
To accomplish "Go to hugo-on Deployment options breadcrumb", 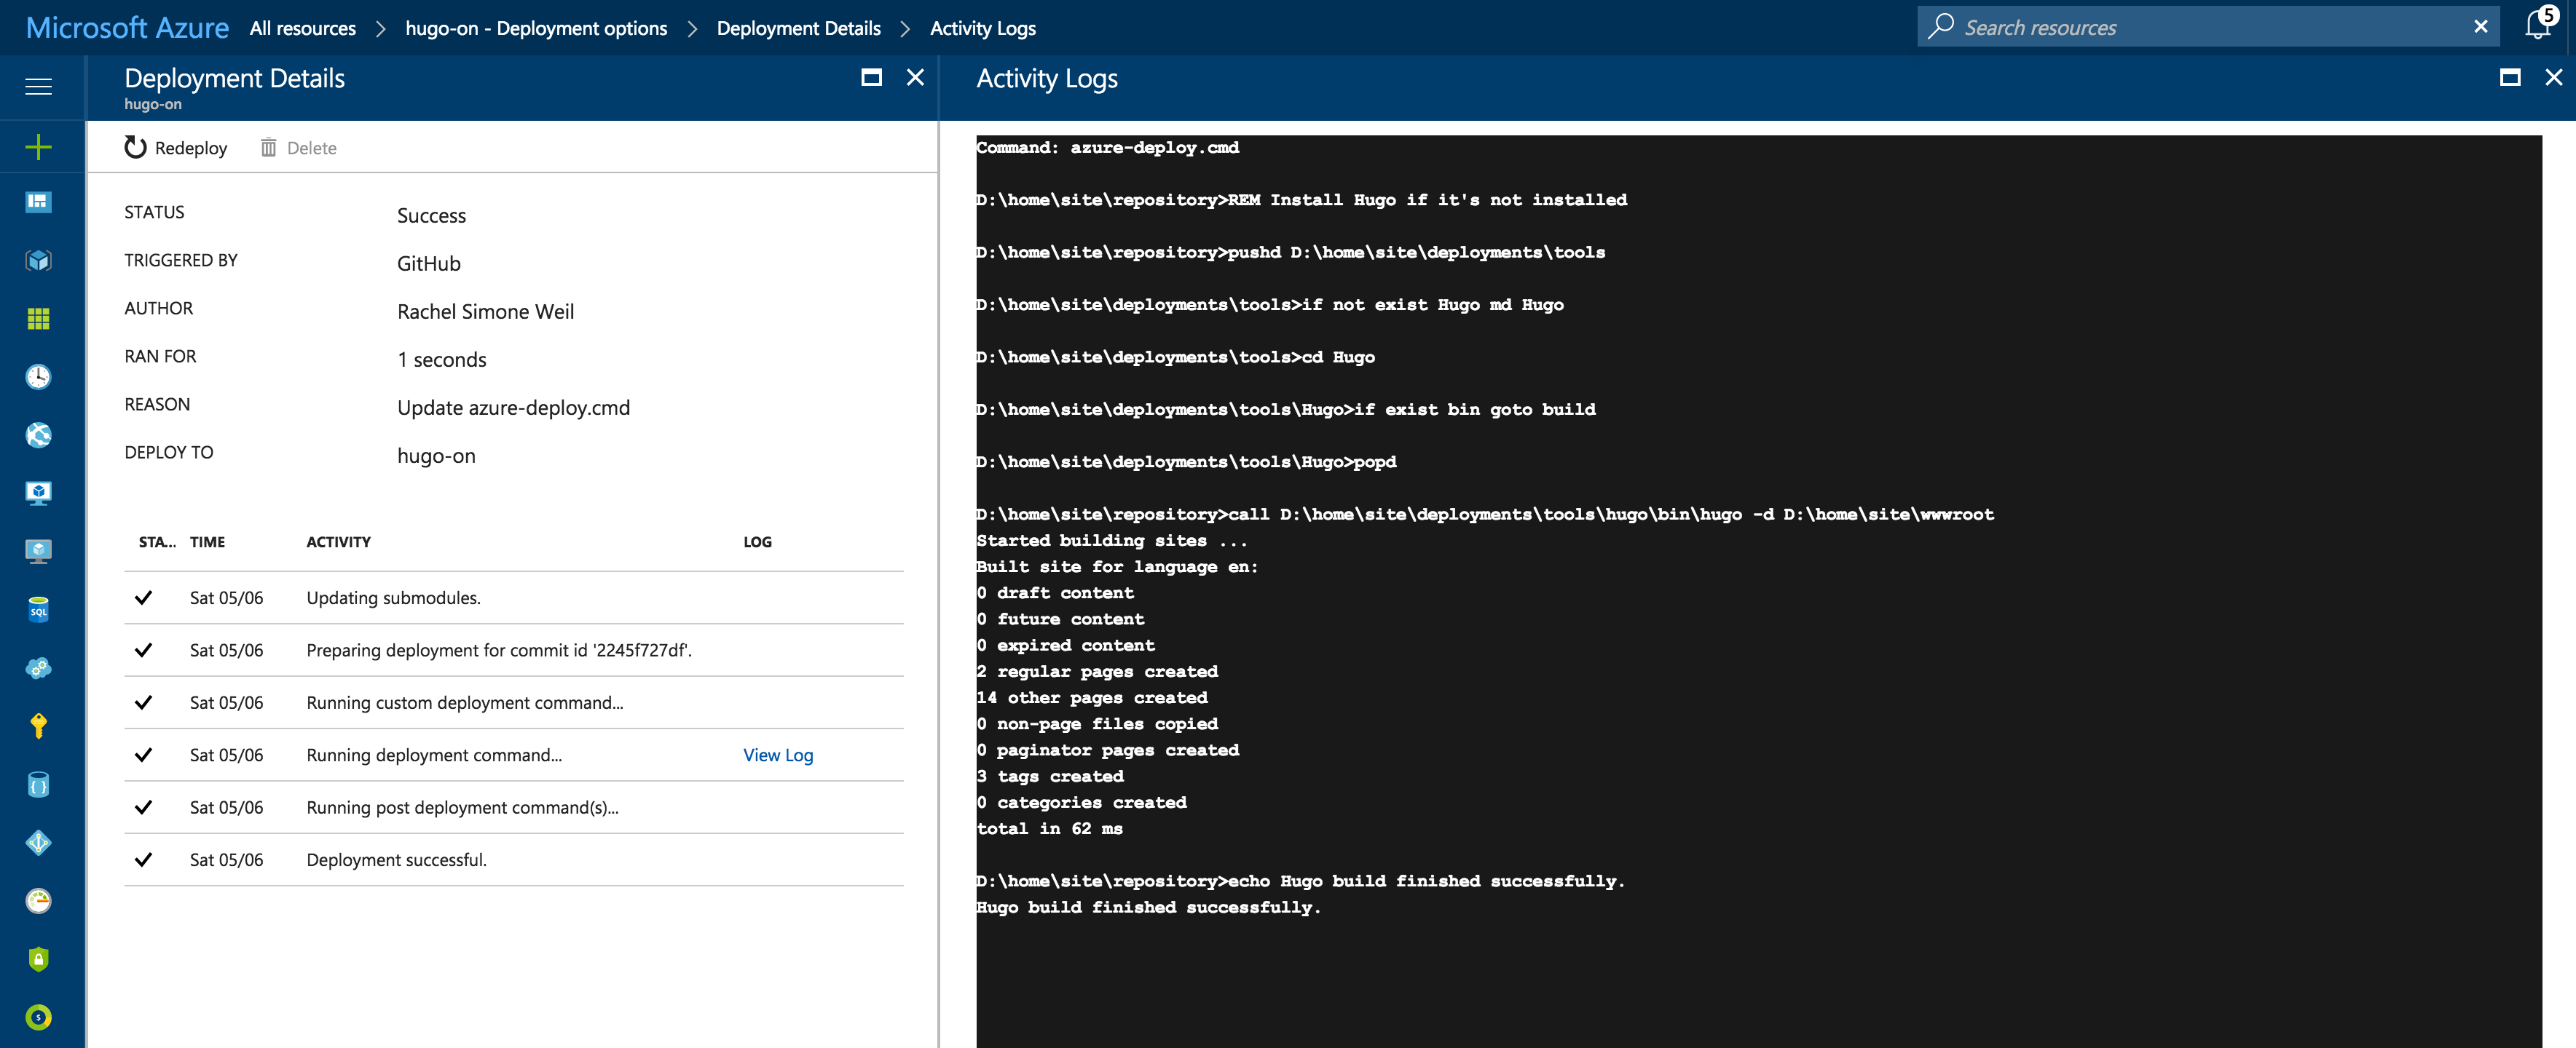I will click(x=535, y=28).
